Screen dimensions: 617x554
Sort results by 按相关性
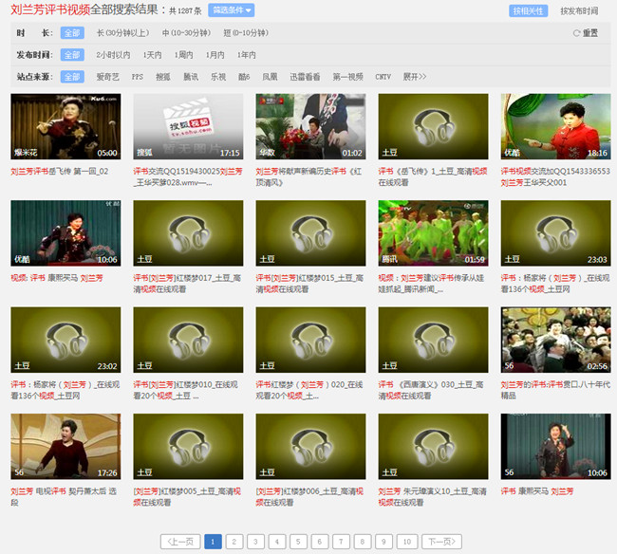click(x=529, y=11)
